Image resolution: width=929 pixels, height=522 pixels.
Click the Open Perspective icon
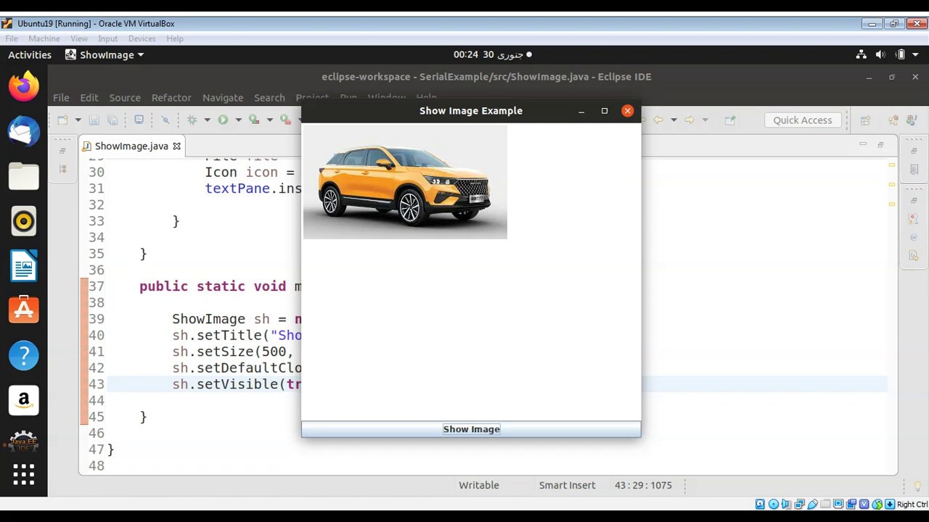point(865,120)
